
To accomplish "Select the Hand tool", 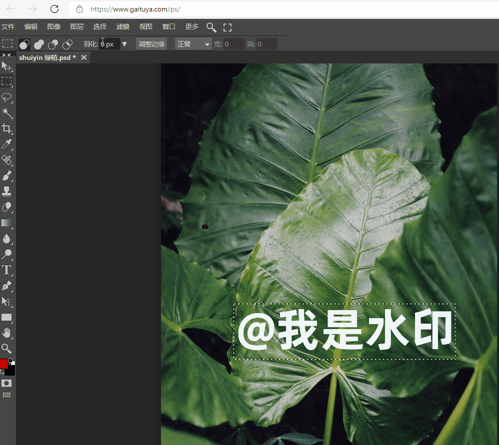I will coord(7,333).
